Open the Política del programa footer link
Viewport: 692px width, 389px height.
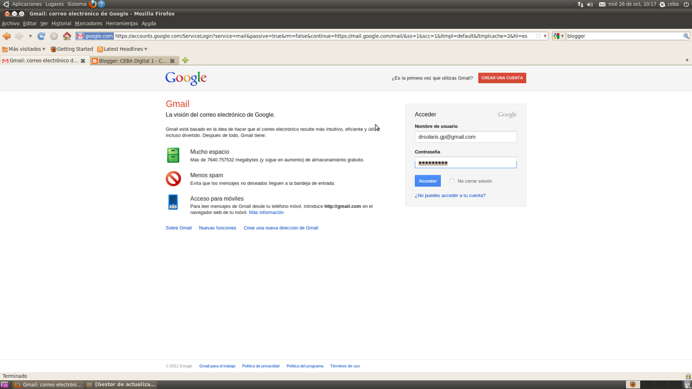coord(305,366)
